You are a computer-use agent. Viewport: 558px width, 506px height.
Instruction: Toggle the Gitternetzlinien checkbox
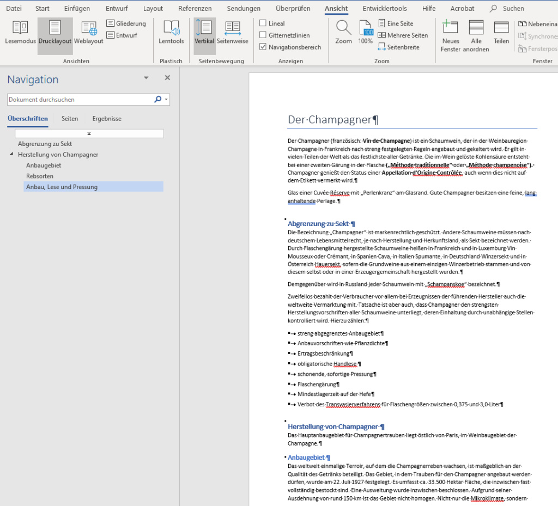[263, 35]
